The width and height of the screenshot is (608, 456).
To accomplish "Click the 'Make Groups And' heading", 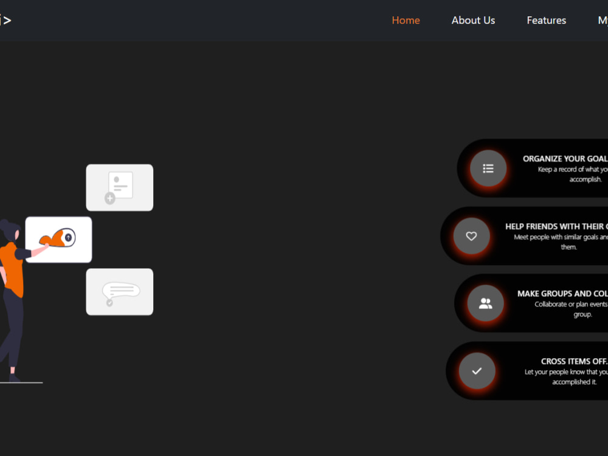I will [x=562, y=294].
